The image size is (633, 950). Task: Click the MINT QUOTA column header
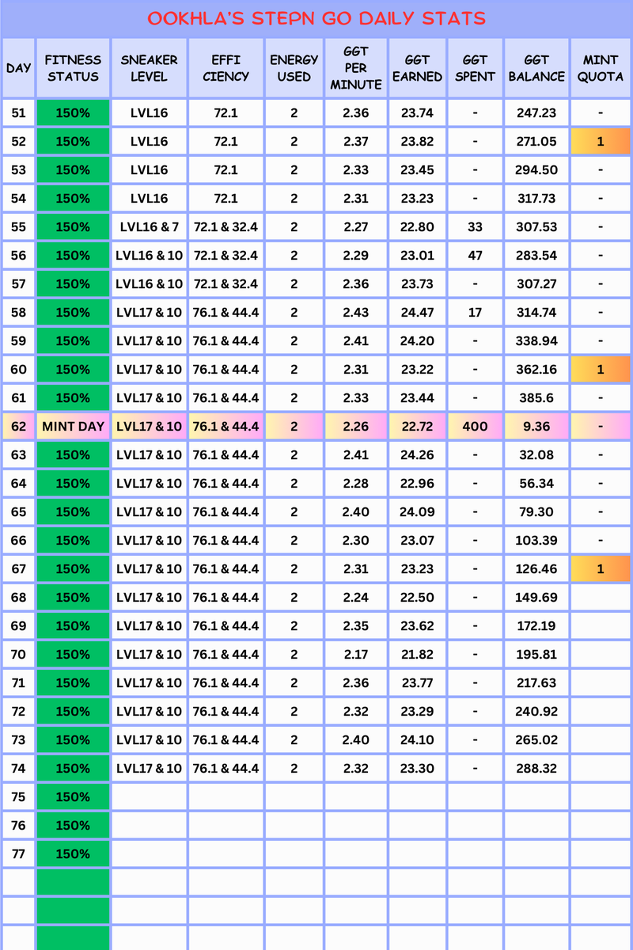601,68
